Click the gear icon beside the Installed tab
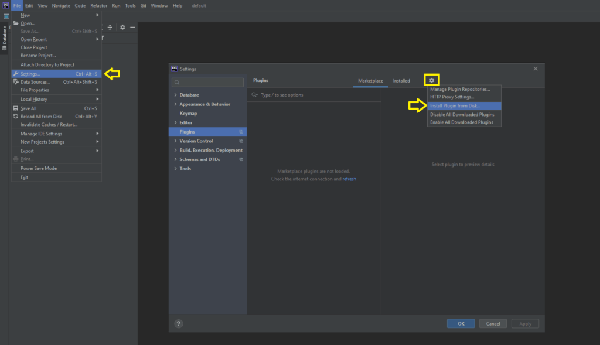 [x=432, y=80]
